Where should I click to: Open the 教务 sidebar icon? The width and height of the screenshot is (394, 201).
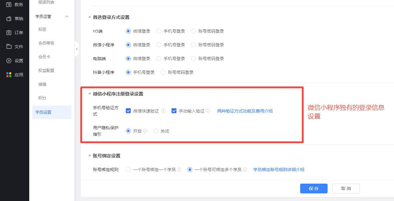pos(9,4)
